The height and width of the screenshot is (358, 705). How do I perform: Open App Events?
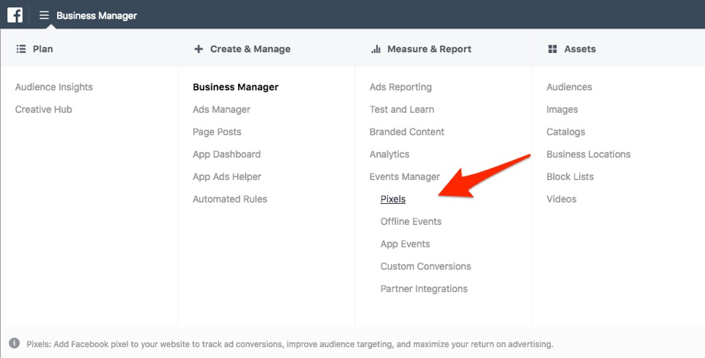click(405, 244)
